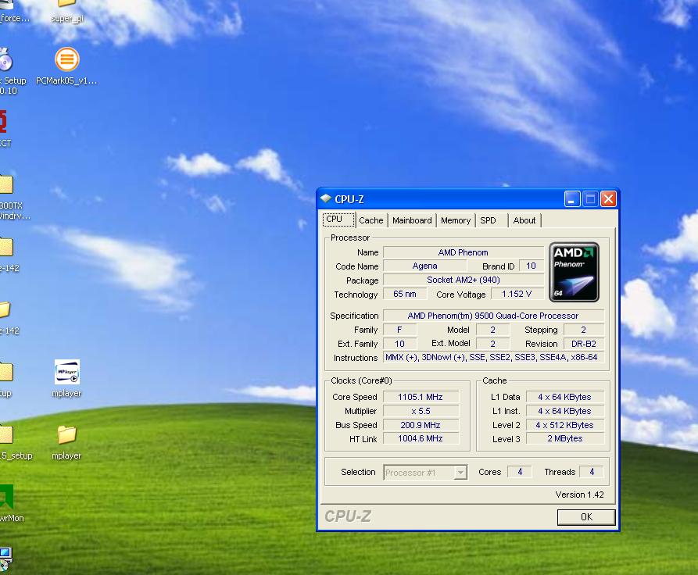Viewport: 698px width, 575px height.
Task: Click the Instructions list field
Action: [493, 357]
